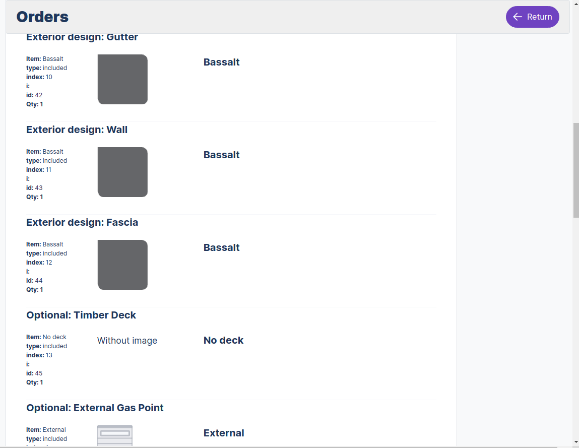Click the bold "No deck" title
This screenshot has width=579, height=448.
coord(223,340)
